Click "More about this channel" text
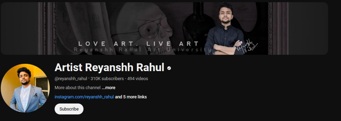 [78, 88]
